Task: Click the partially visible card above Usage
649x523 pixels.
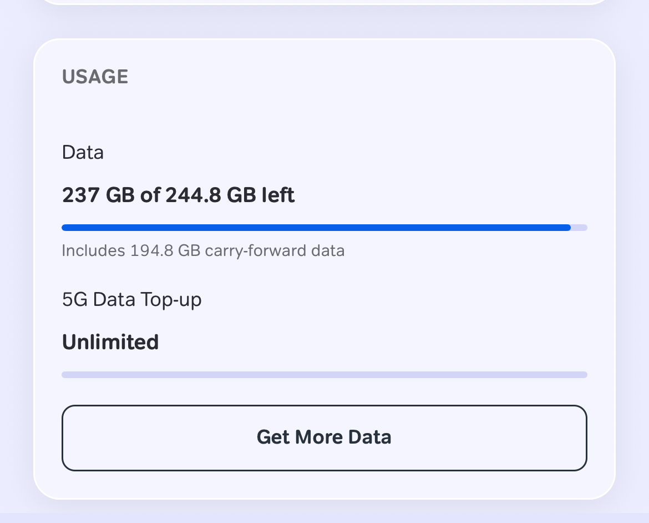Action: click(x=324, y=2)
